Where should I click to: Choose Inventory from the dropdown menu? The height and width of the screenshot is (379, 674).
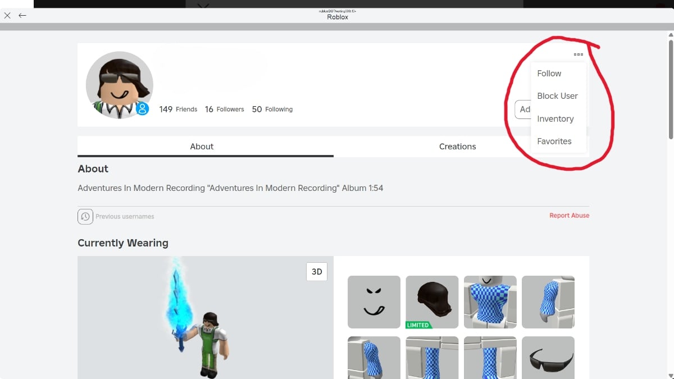tap(555, 118)
